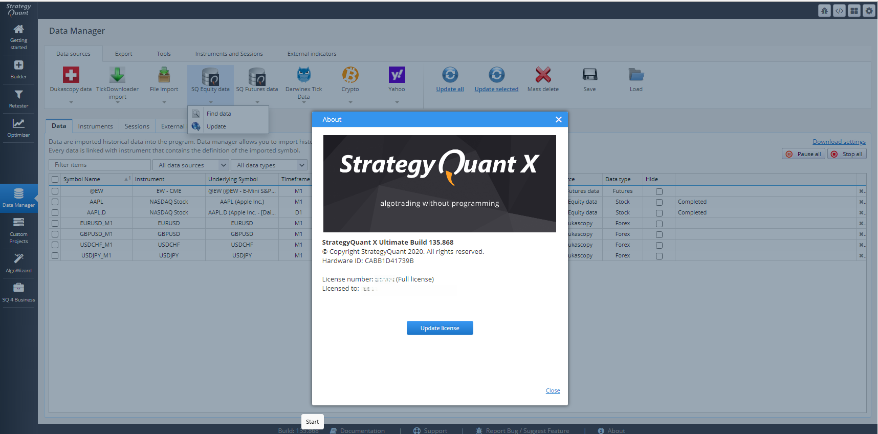The width and height of the screenshot is (878, 434).
Task: Open Custom Projects in sidebar
Action: point(18,230)
